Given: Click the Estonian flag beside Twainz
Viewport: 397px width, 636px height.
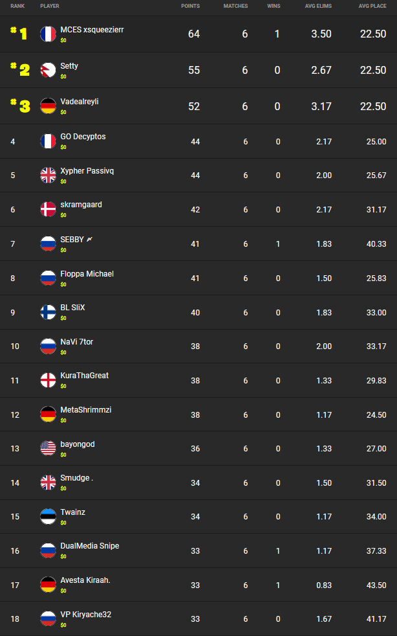Looking at the screenshot, I should coord(48,517).
